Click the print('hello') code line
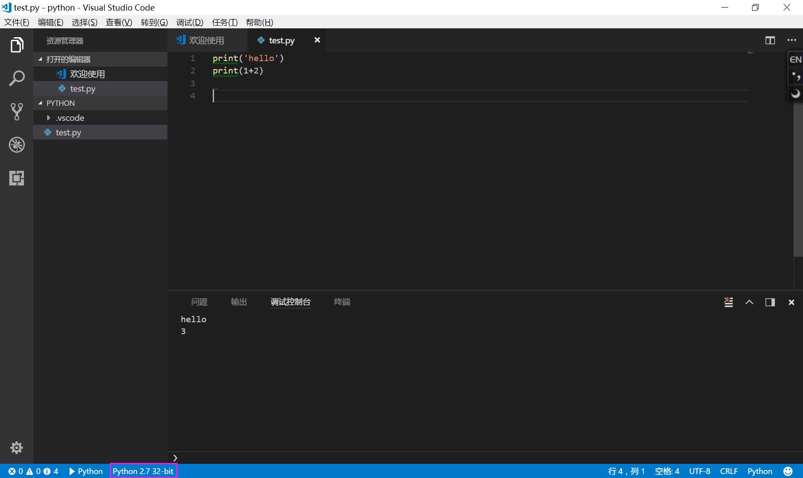 [248, 58]
